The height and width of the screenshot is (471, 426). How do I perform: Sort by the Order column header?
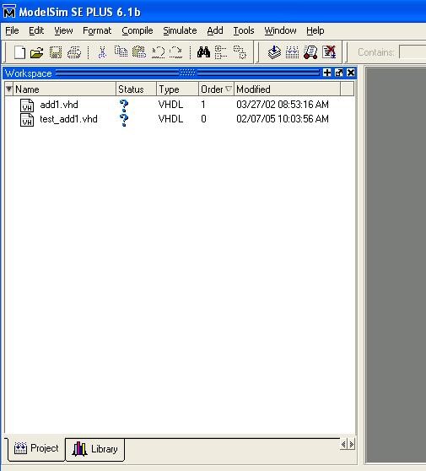pos(216,89)
